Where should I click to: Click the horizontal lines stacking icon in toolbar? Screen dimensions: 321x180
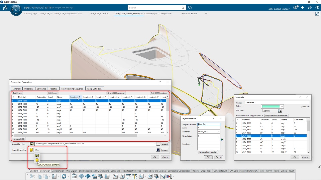[128, 176]
